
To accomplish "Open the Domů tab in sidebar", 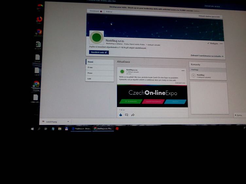I will pos(100,62).
